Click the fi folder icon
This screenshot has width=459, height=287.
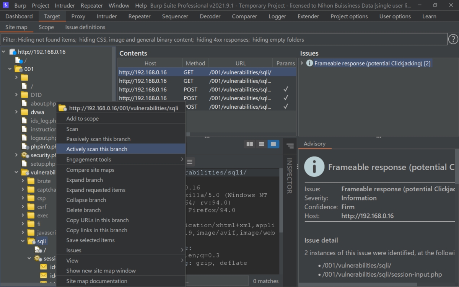(31, 224)
